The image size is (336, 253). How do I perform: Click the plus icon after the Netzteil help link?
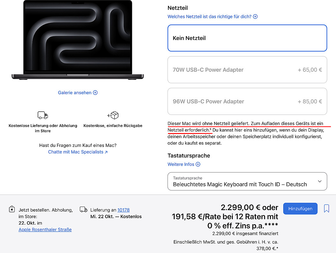point(255,17)
